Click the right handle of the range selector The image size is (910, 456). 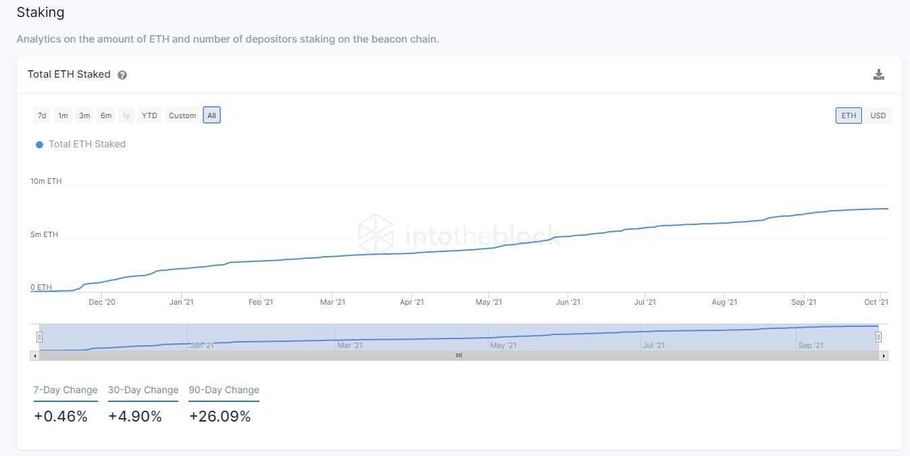[878, 336]
